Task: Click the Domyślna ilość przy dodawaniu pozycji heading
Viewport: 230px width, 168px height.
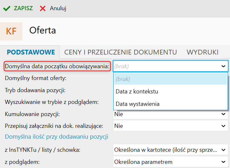Action: coord(57,137)
